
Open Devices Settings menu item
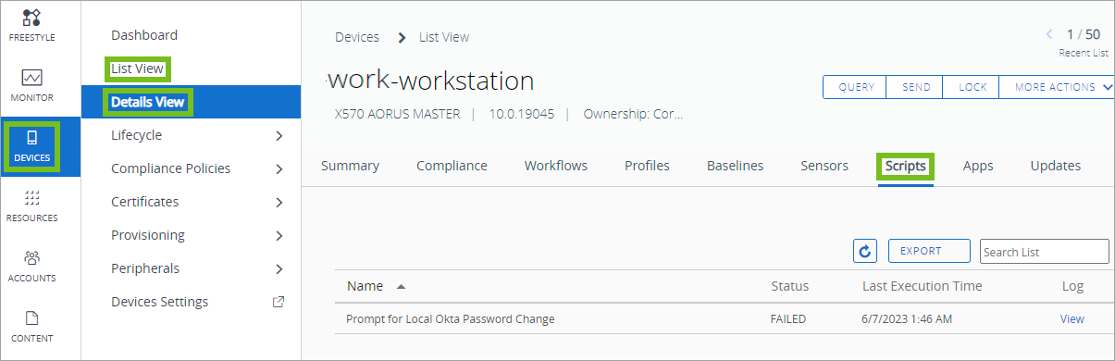pos(159,302)
